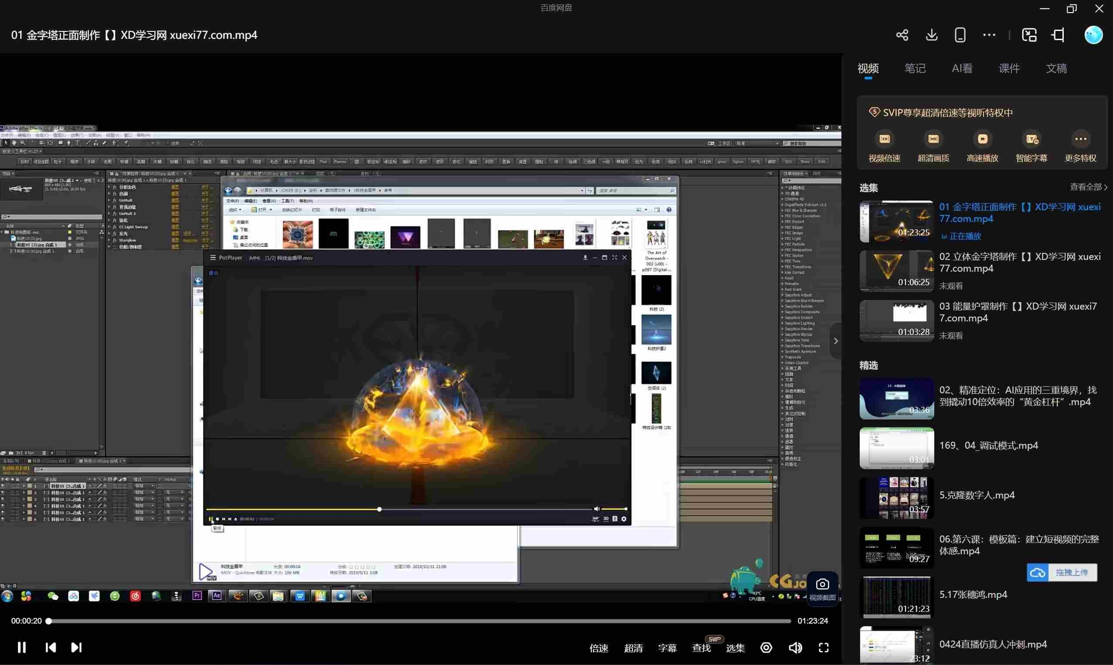Viewport: 1113px width, 665px height.
Task: Click the 超清画质 privilege icon
Action: 933,140
